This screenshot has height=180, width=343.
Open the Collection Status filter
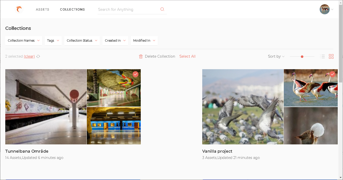[82, 41]
